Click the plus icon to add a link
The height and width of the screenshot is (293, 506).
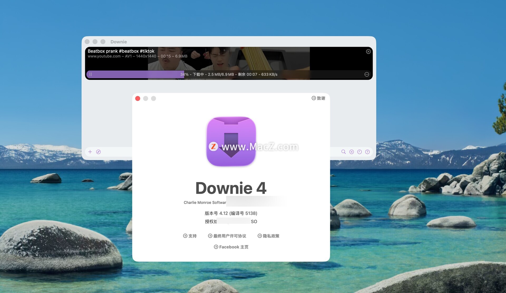[90, 152]
